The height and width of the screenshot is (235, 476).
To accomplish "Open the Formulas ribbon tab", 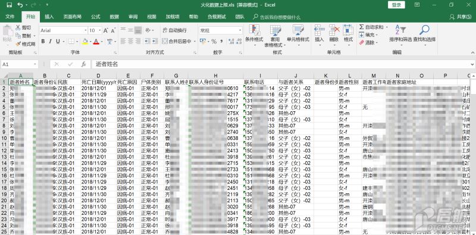I will tap(96, 17).
